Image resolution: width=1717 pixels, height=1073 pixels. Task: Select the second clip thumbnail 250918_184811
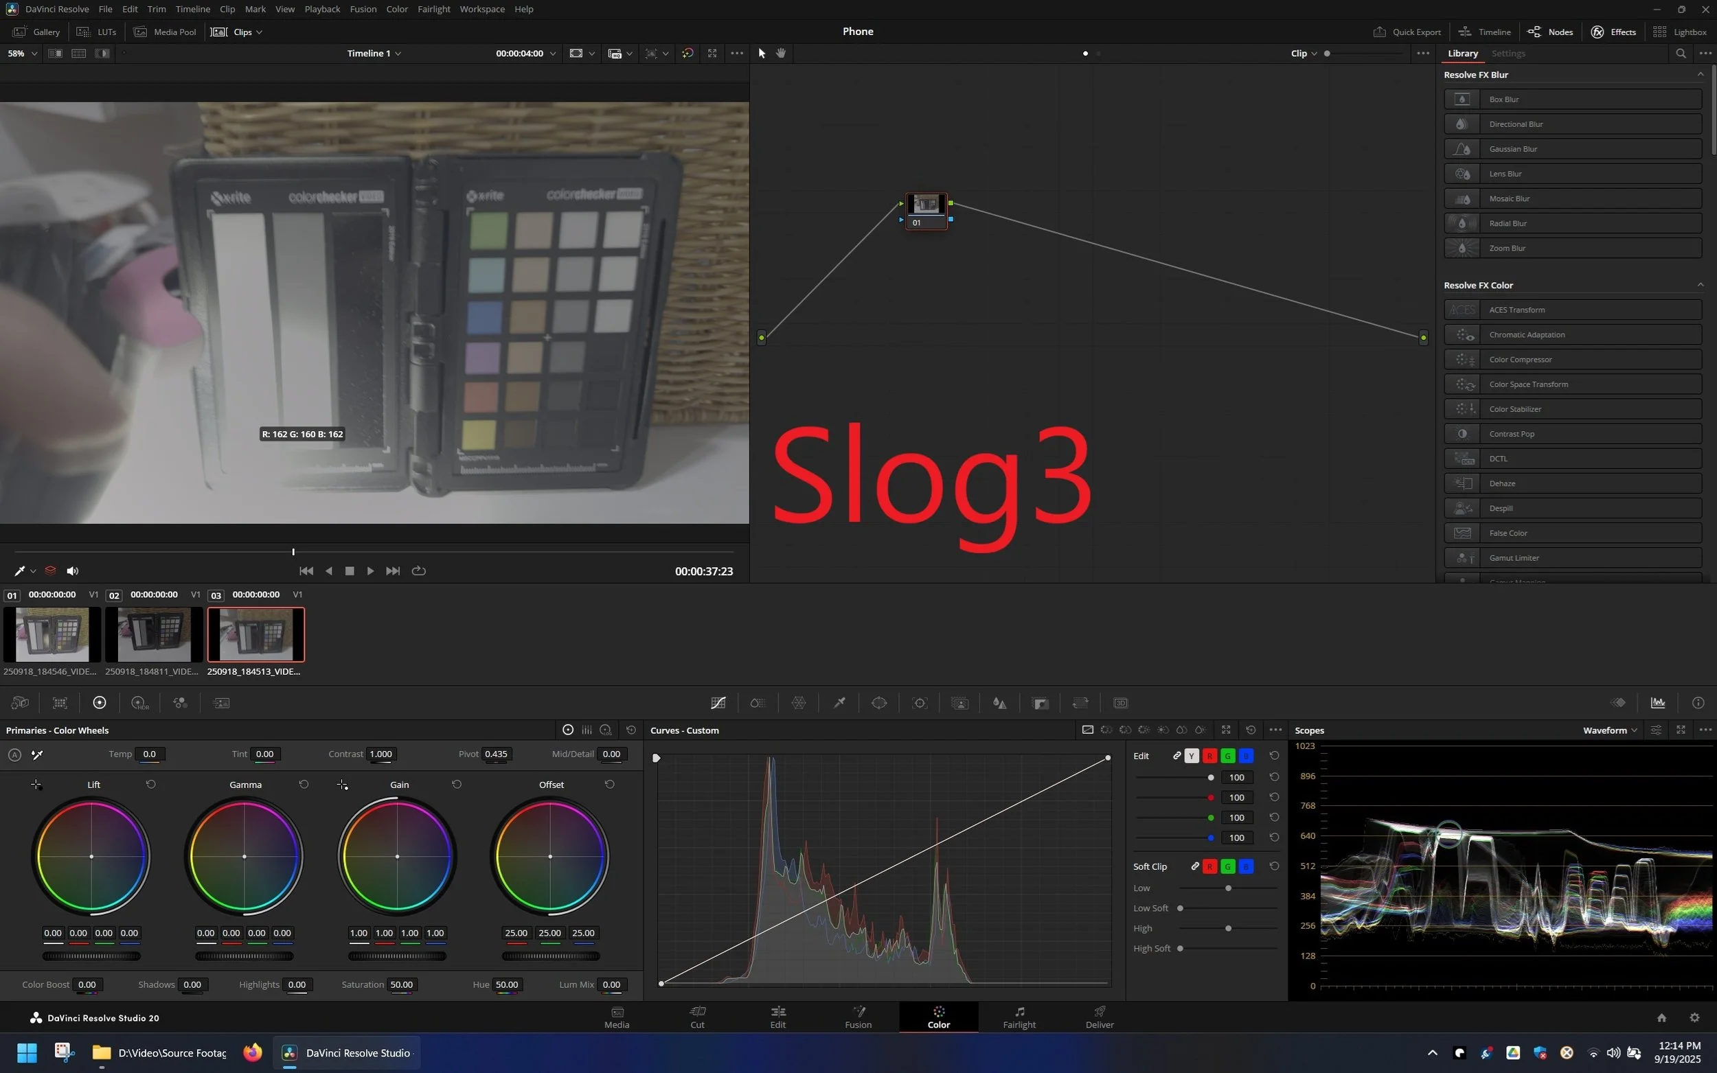tap(153, 634)
